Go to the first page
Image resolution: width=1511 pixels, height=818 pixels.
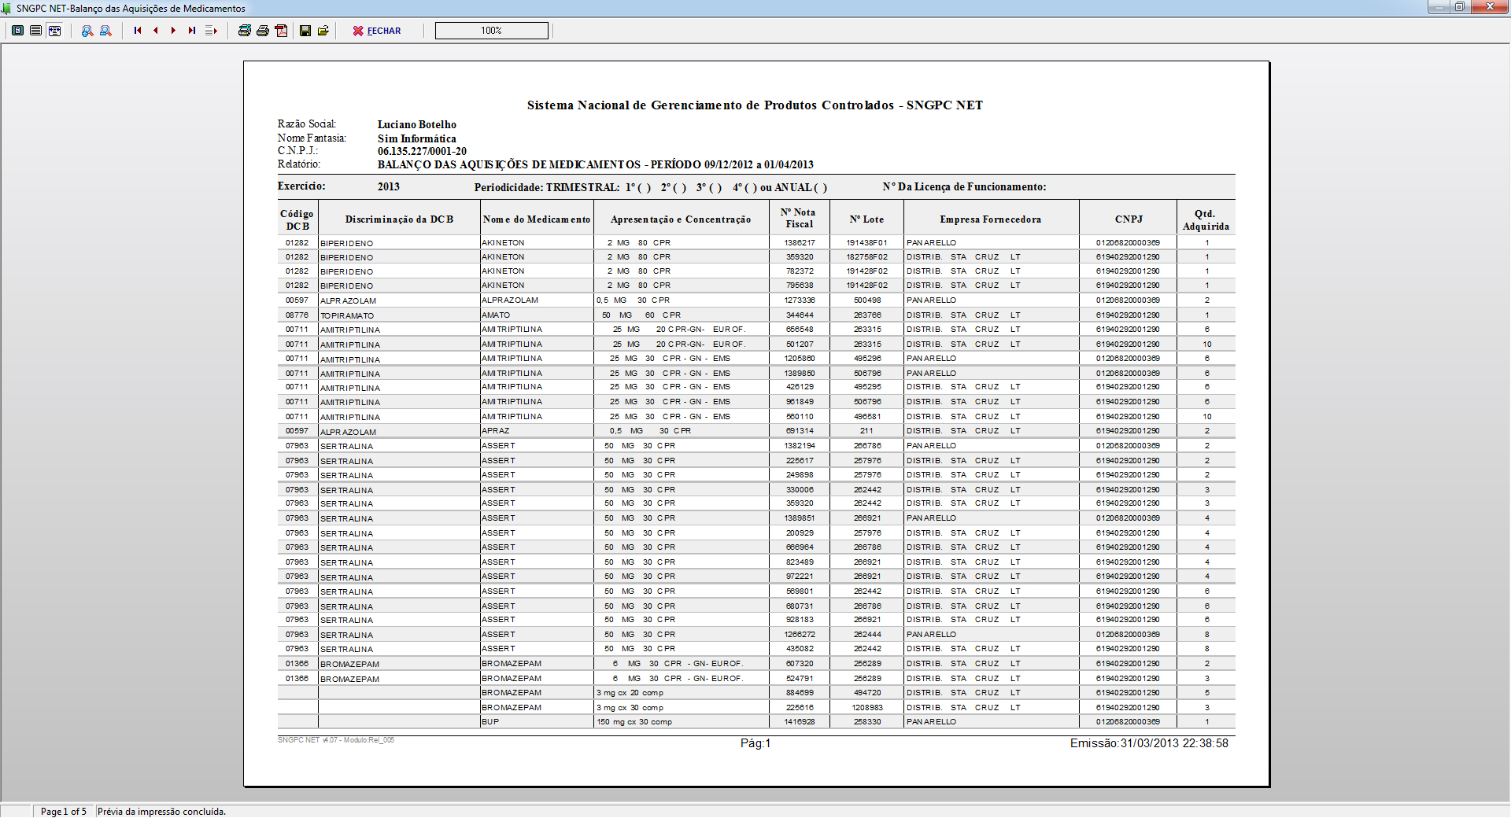pos(138,31)
